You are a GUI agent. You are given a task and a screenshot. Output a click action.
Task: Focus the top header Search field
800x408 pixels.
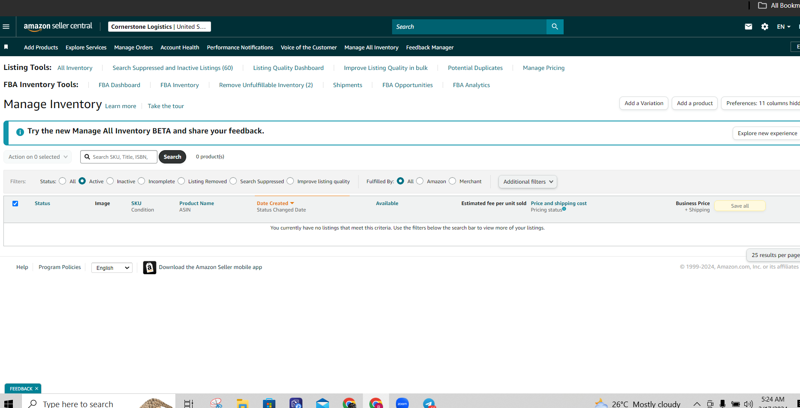point(469,27)
